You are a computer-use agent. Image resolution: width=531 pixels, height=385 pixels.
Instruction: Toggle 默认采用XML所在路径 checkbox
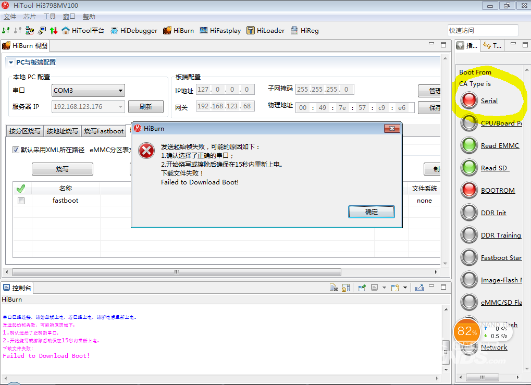pos(16,150)
